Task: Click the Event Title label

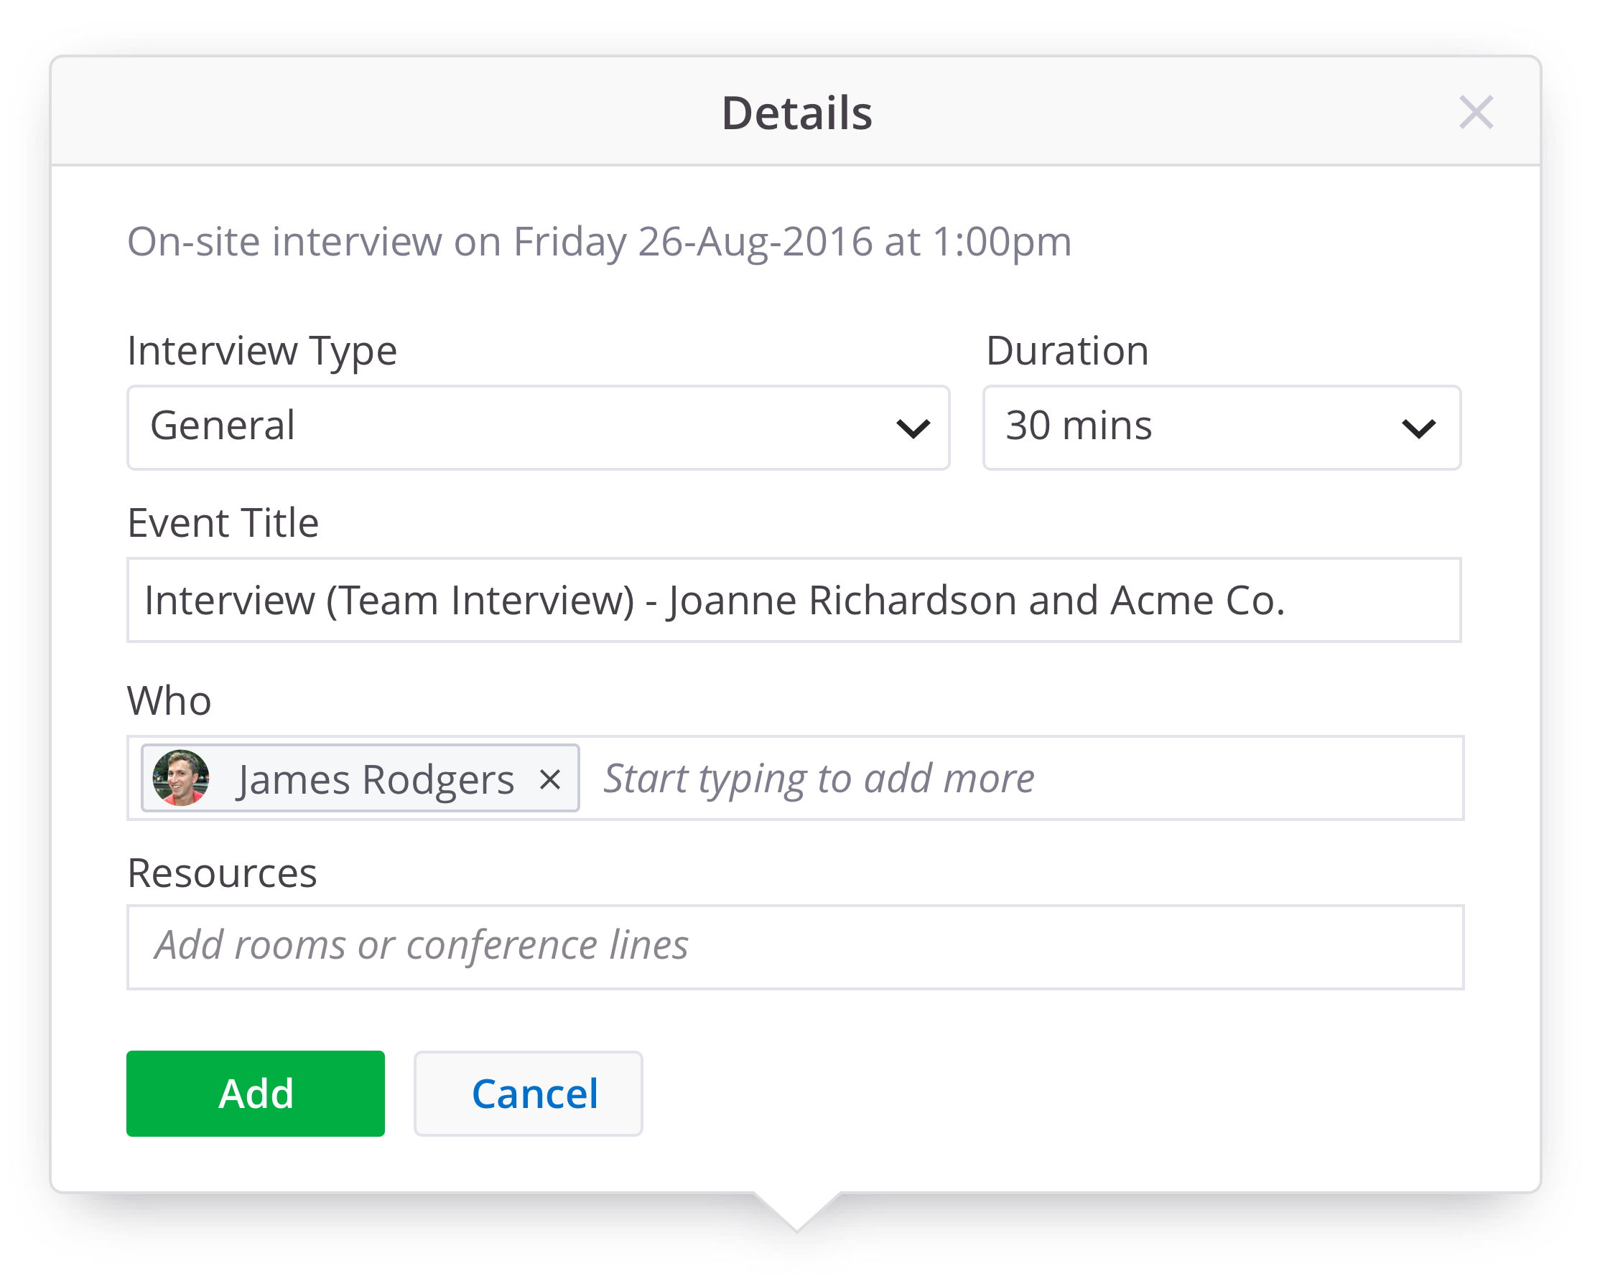Action: pyautogui.click(x=223, y=523)
